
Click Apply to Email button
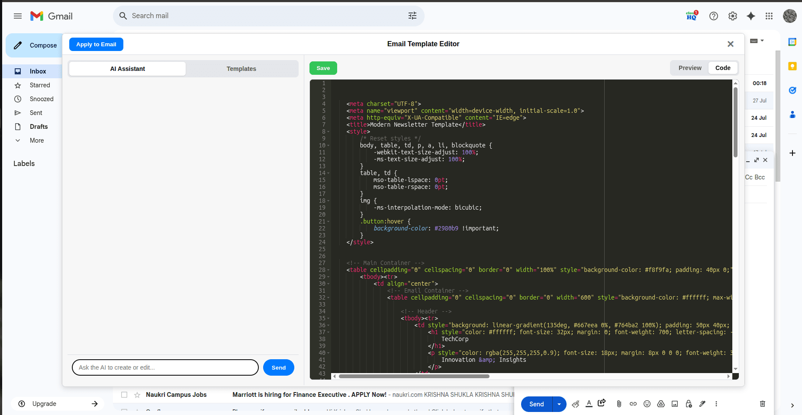point(96,44)
